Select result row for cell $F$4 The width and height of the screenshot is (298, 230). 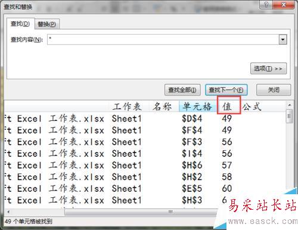[145, 130]
